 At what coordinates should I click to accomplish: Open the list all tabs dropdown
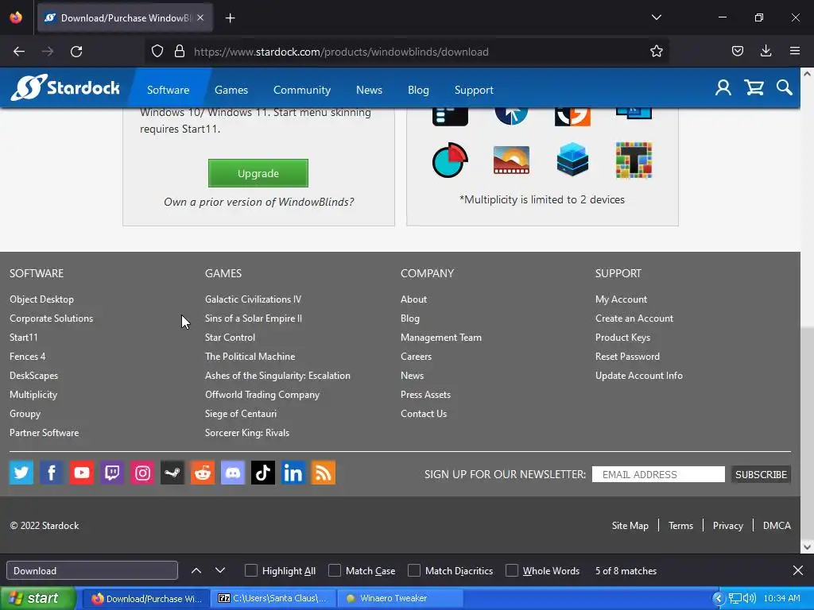[656, 17]
